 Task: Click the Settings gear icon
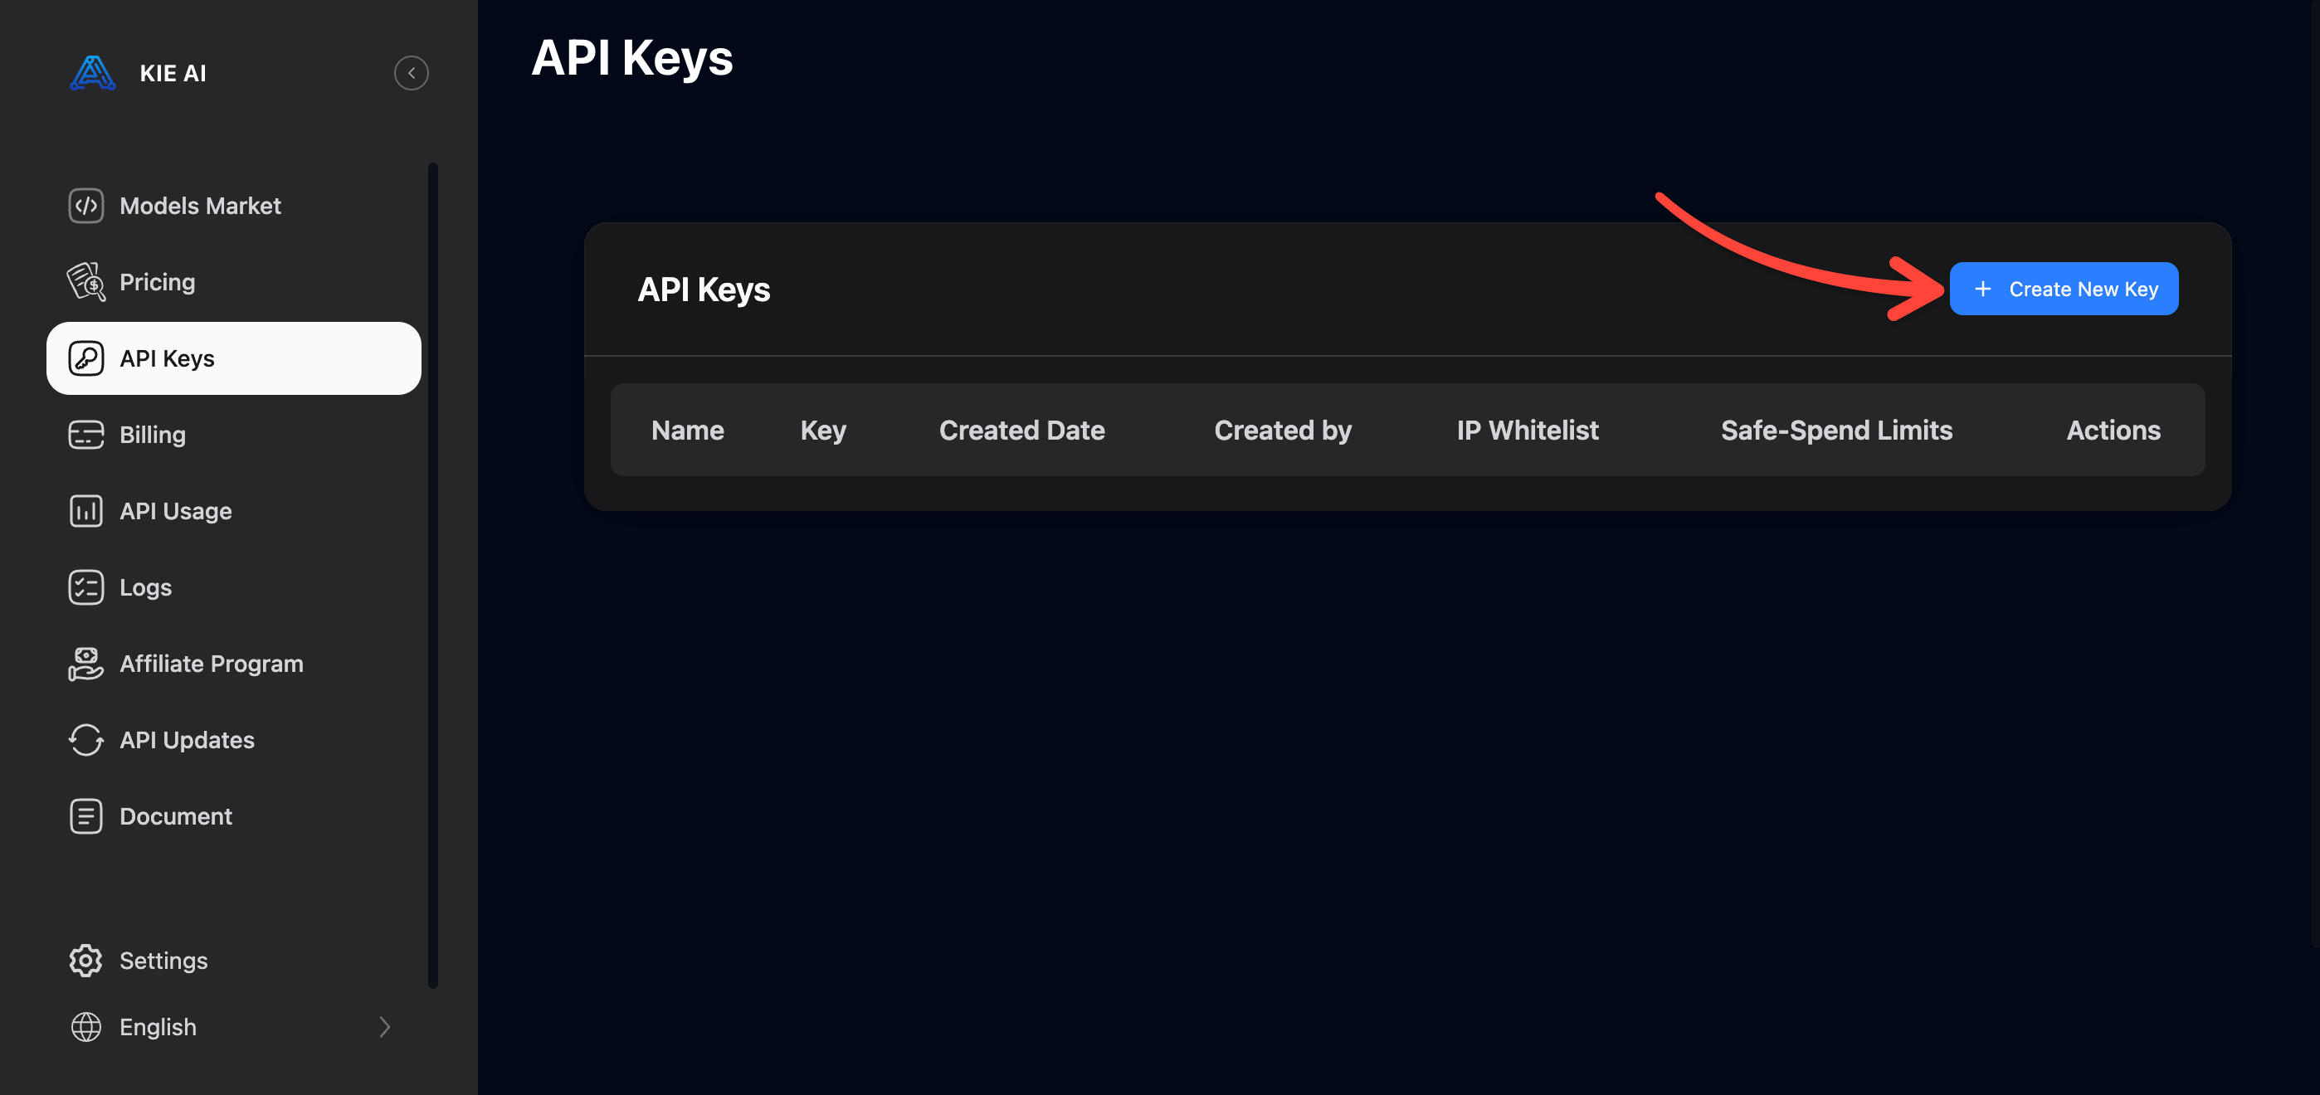[x=86, y=961]
